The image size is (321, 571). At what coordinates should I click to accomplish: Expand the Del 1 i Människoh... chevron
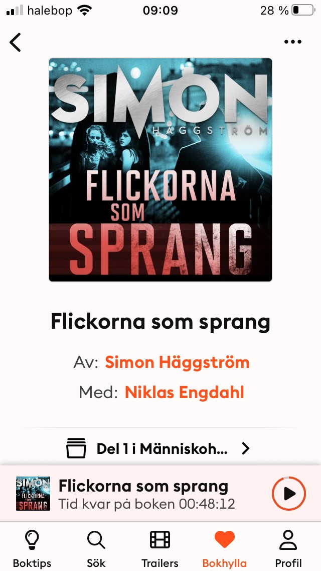(246, 449)
